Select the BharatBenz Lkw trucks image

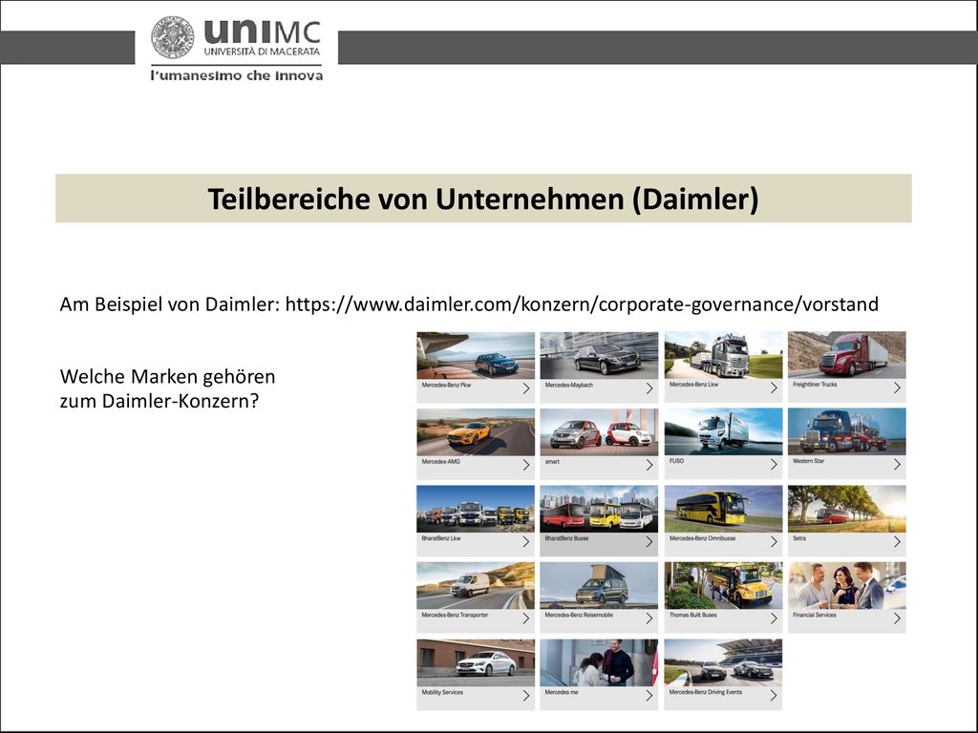tap(476, 509)
